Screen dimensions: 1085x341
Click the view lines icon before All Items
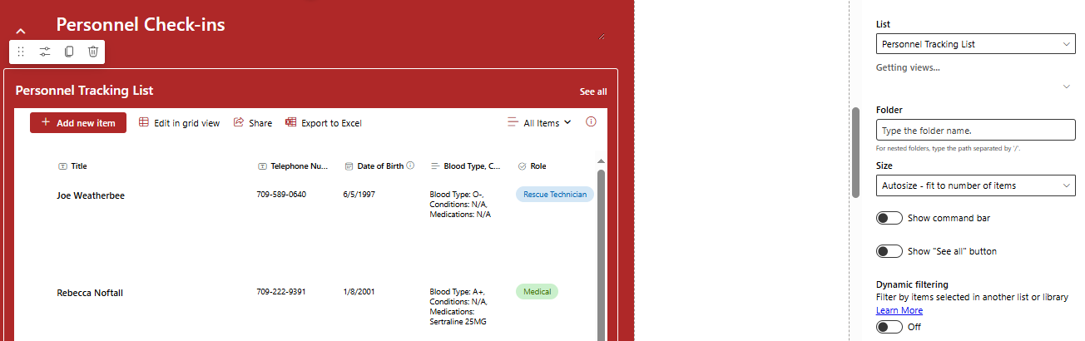pyautogui.click(x=513, y=122)
